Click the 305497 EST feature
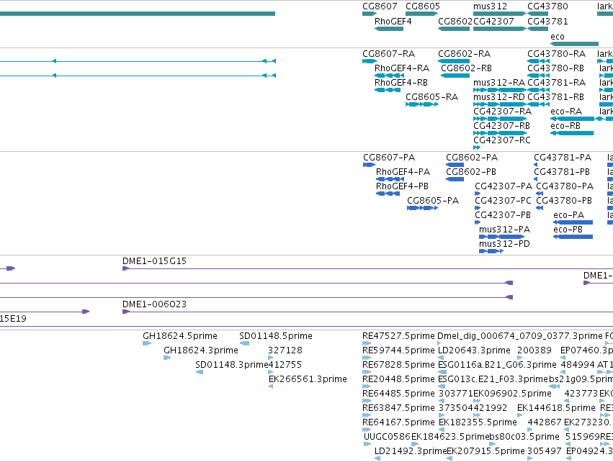The height and width of the screenshot is (462, 613). pyautogui.click(x=529, y=458)
